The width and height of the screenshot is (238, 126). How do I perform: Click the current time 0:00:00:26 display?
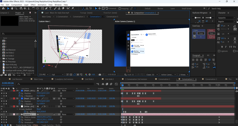[x=8, y=83]
